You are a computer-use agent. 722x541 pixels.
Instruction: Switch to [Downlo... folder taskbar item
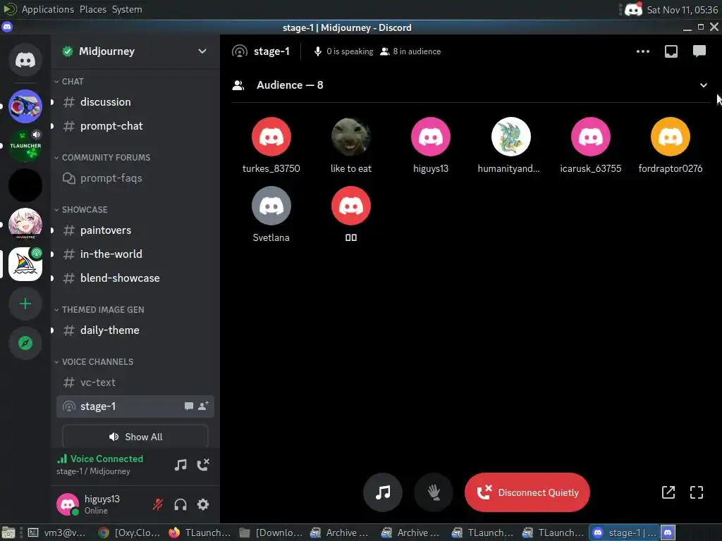coord(271,533)
